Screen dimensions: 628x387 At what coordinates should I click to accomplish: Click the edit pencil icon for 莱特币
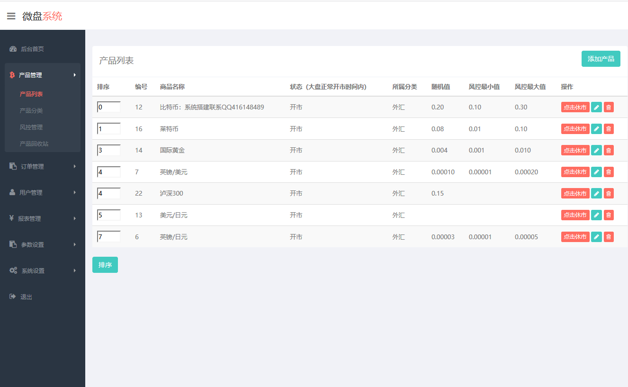(596, 129)
